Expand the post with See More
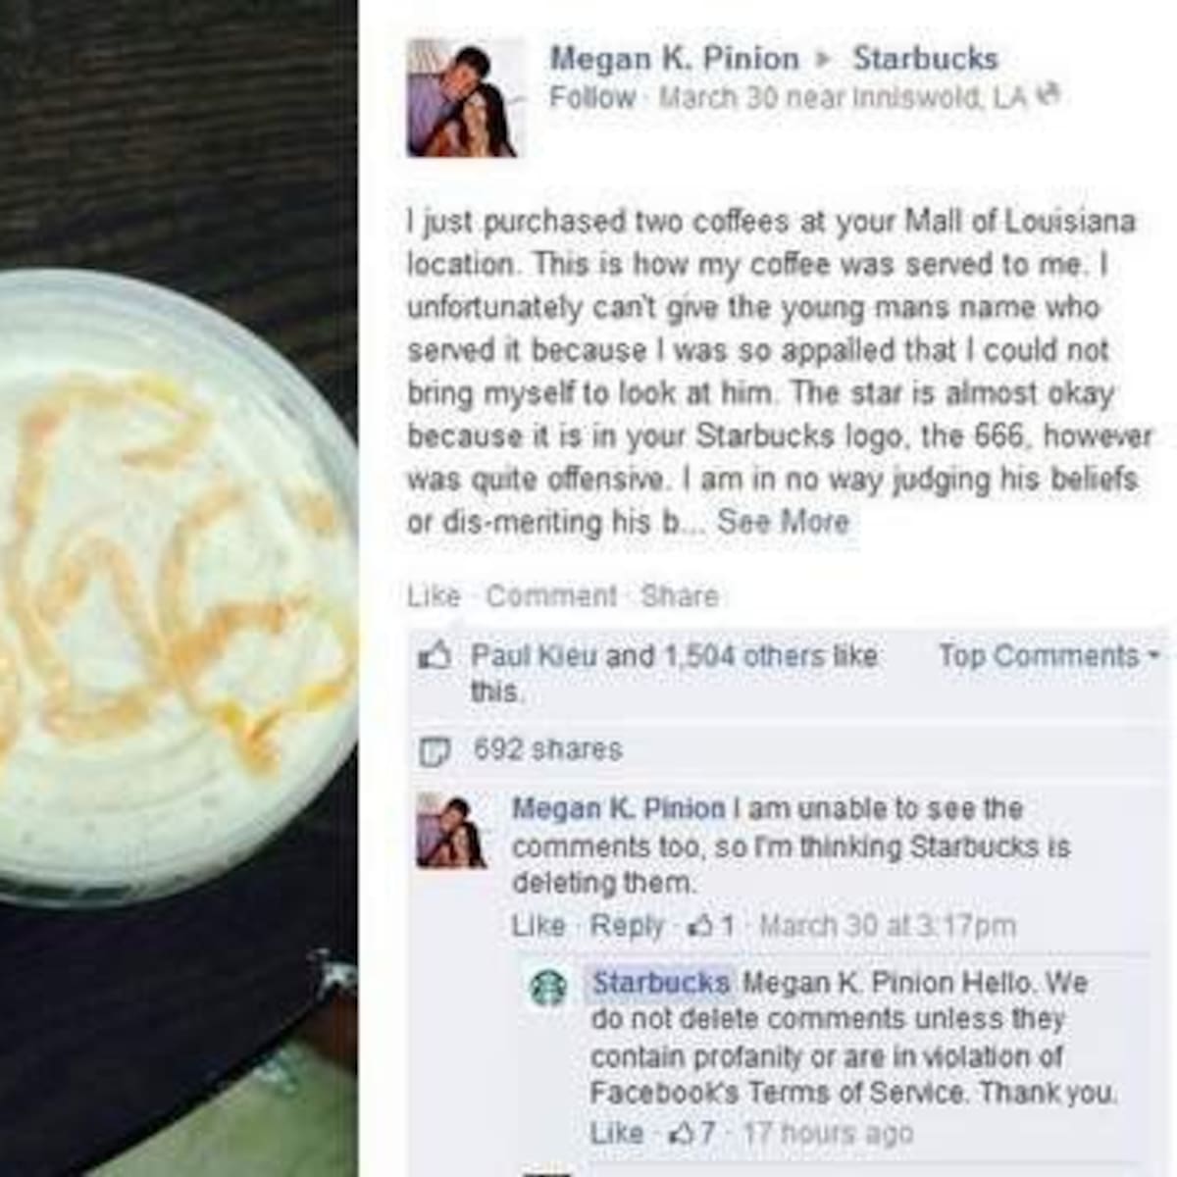This screenshot has height=1177, width=1177. pyautogui.click(x=783, y=522)
